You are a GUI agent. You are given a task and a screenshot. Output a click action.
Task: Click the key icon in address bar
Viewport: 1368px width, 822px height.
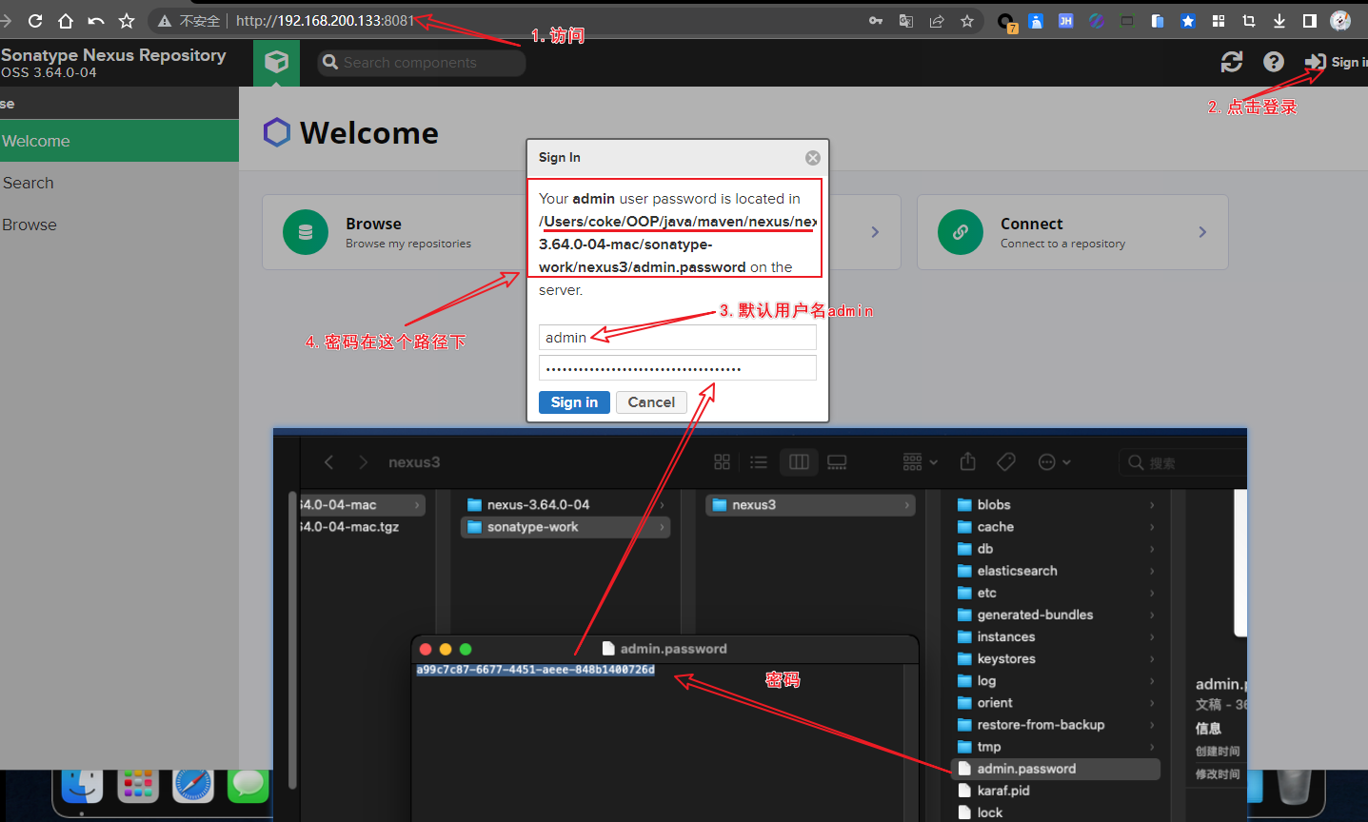(876, 21)
